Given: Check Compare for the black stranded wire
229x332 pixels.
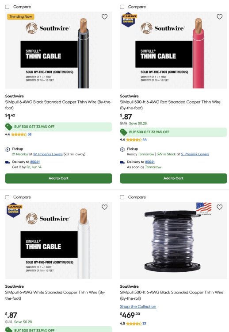Looking at the screenshot, I should [7, 7].
